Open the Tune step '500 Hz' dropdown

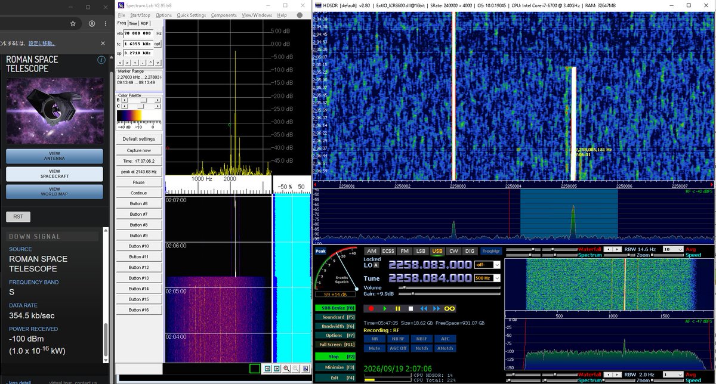click(487, 278)
